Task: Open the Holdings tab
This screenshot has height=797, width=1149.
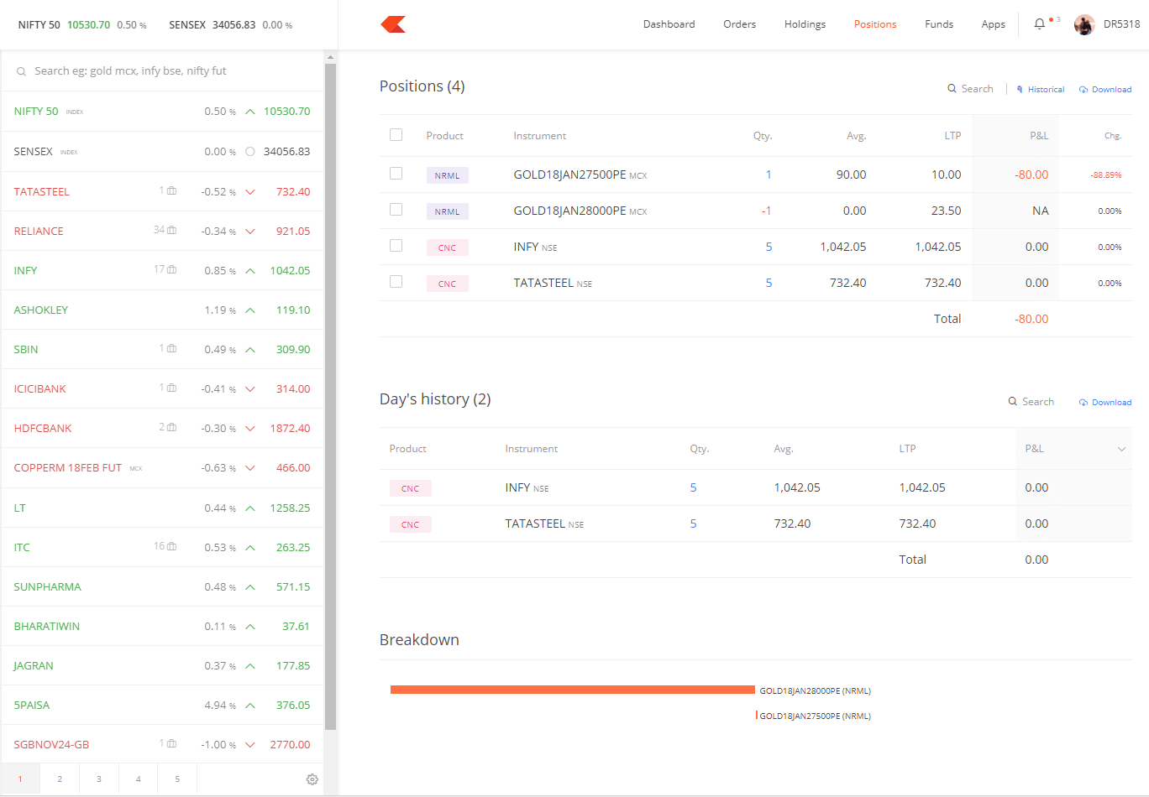Action: pyautogui.click(x=805, y=24)
